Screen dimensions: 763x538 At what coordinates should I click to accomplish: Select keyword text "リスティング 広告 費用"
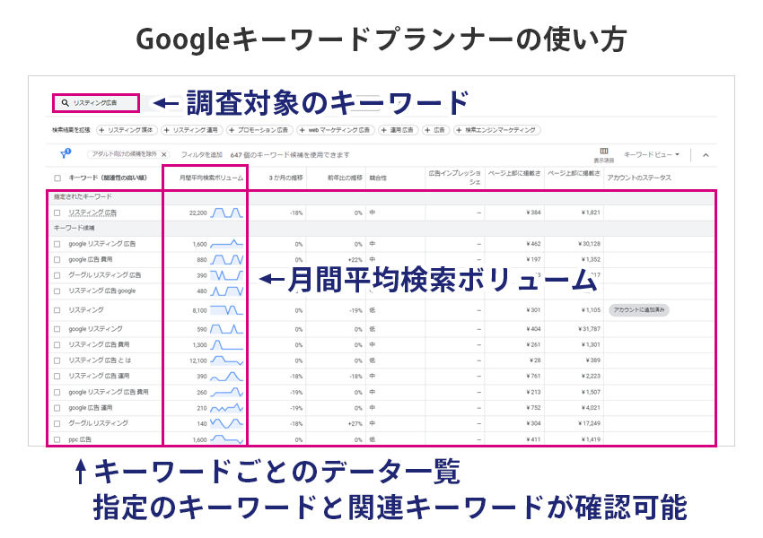100,344
